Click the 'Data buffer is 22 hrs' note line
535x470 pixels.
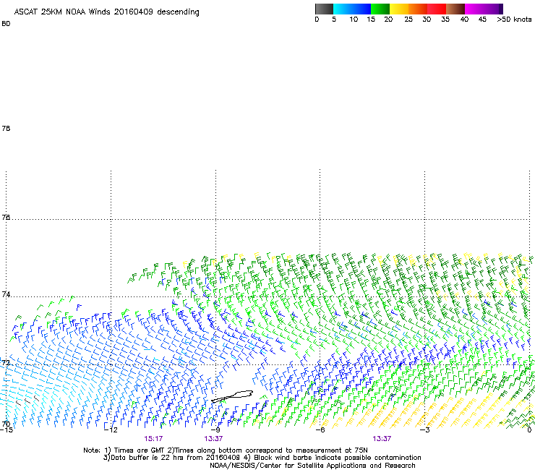[262, 458]
